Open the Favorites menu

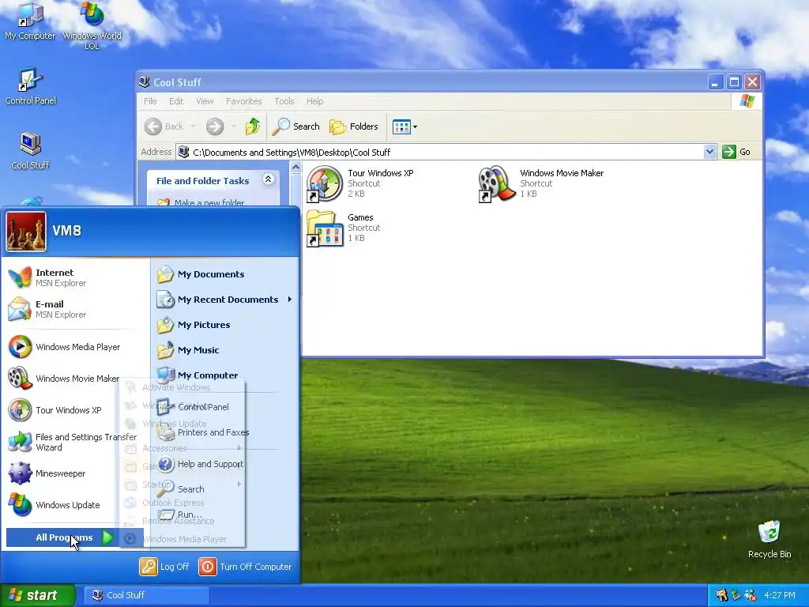click(243, 101)
